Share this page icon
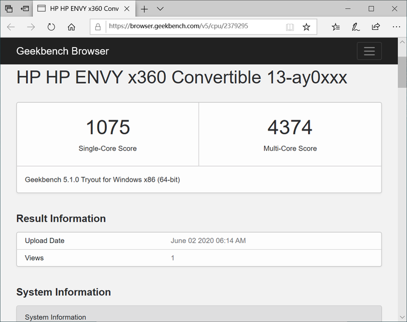The width and height of the screenshot is (407, 322). [x=375, y=27]
